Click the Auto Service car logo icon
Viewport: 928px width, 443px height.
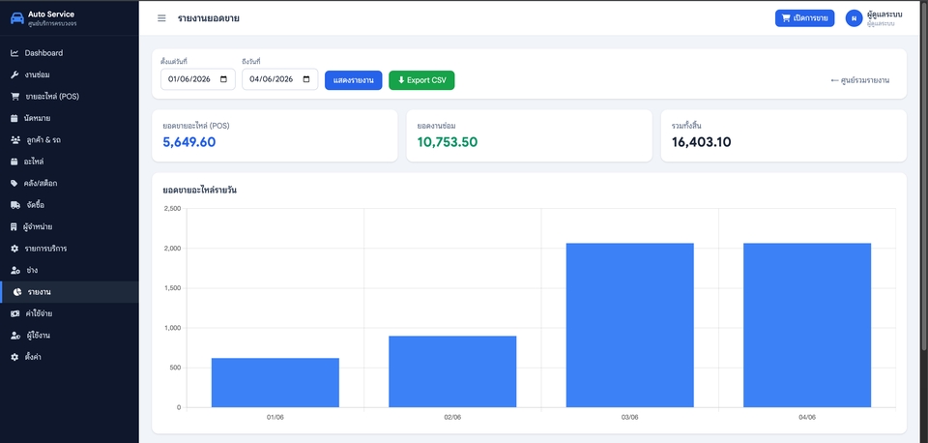(x=17, y=18)
